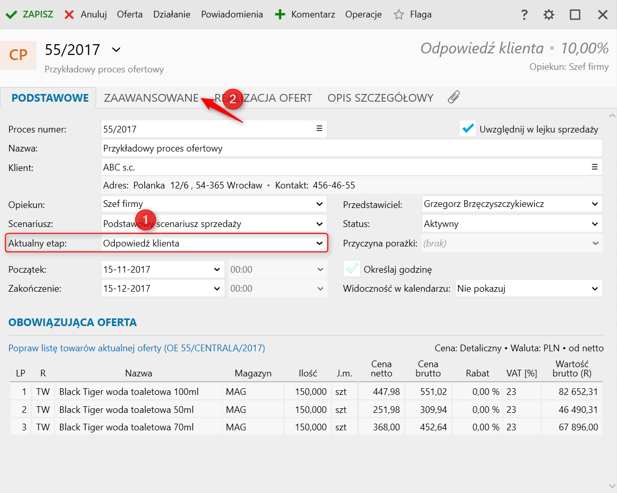
Task: Open attachments via the paperclip icon
Action: [453, 97]
